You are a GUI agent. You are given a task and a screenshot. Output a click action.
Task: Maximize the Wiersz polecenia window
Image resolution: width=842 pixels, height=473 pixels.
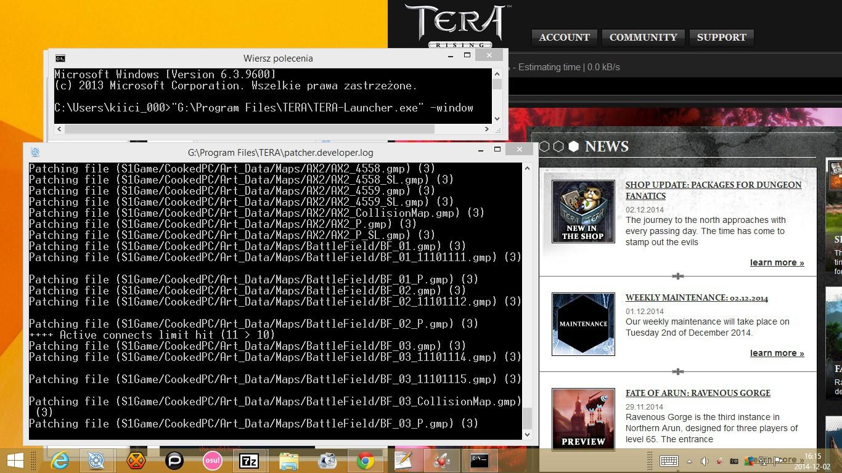[467, 55]
